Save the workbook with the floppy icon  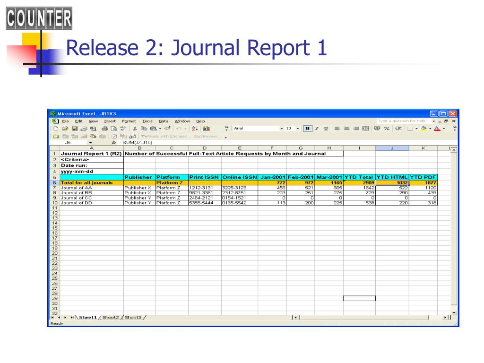tap(74, 129)
